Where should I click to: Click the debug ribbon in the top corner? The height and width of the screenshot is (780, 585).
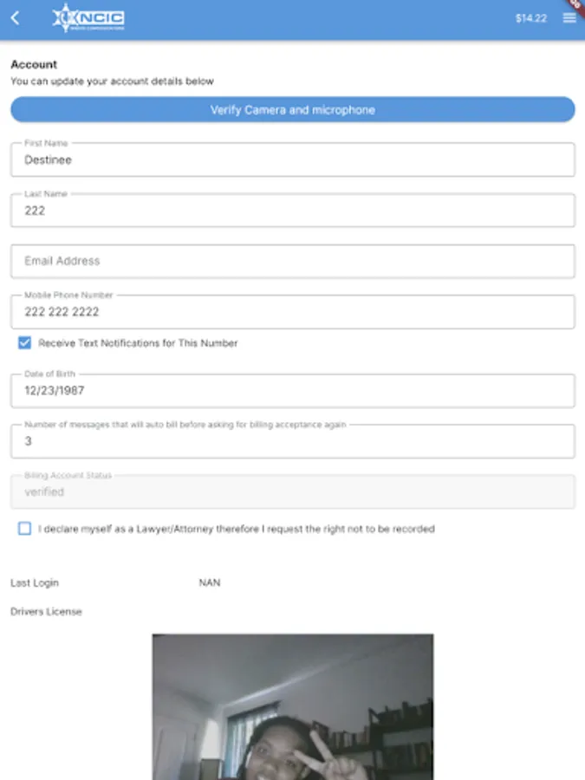coord(575,4)
